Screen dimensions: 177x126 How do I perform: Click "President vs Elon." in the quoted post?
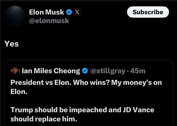(36, 83)
